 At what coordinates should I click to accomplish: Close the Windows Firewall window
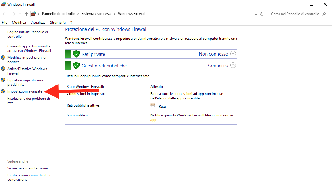325,4
